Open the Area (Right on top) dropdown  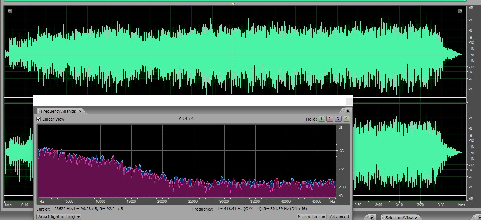(56, 217)
